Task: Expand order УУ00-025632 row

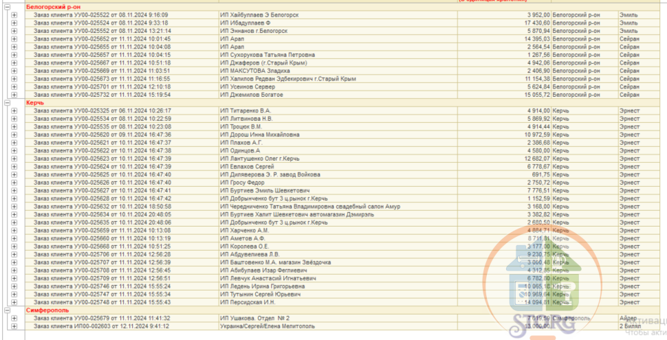Action: tap(14, 206)
